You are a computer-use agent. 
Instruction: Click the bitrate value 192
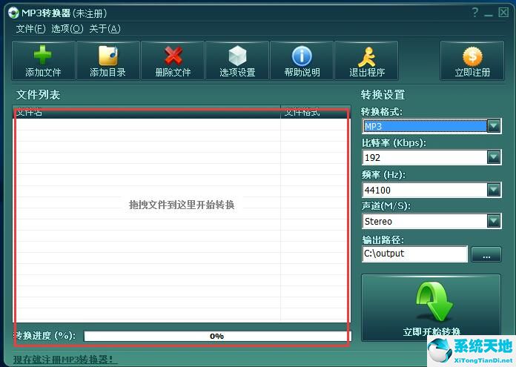[372, 158]
